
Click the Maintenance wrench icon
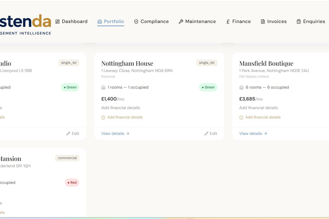click(x=181, y=21)
